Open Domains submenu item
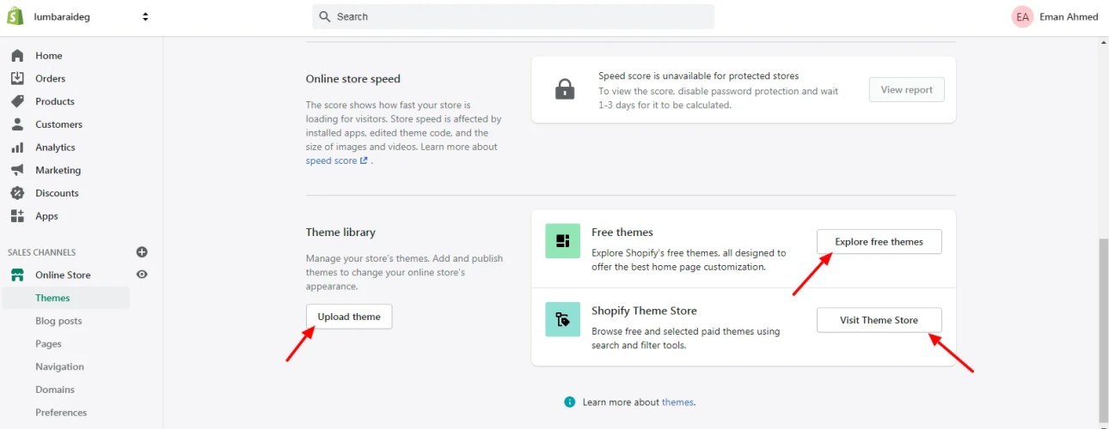 click(55, 390)
